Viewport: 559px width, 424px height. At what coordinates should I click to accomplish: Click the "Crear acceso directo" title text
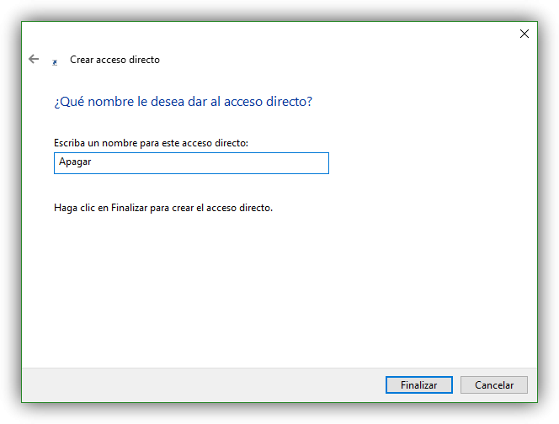tap(114, 60)
